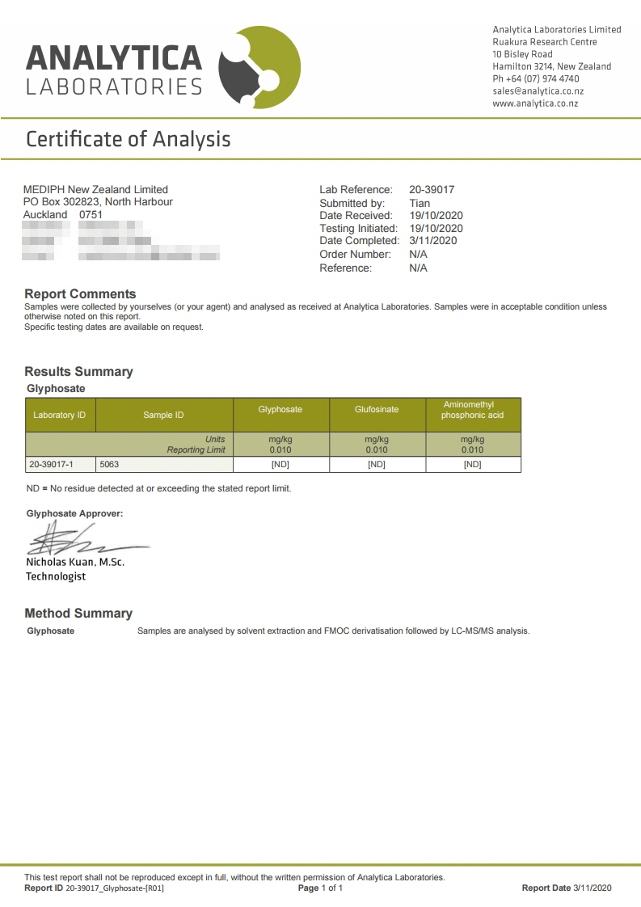Image resolution: width=641 pixels, height=907 pixels.
Task: Click the Analytica Laboratories molecule logo
Action: tap(259, 67)
